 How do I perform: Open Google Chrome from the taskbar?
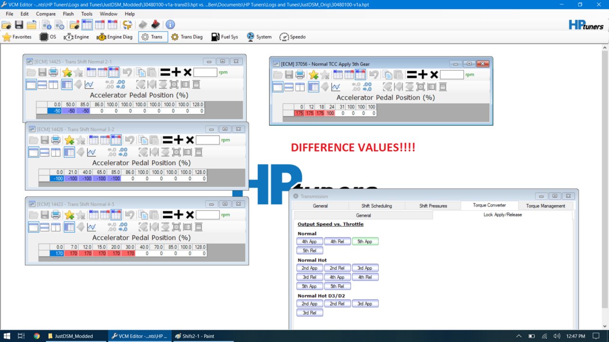tap(37, 336)
